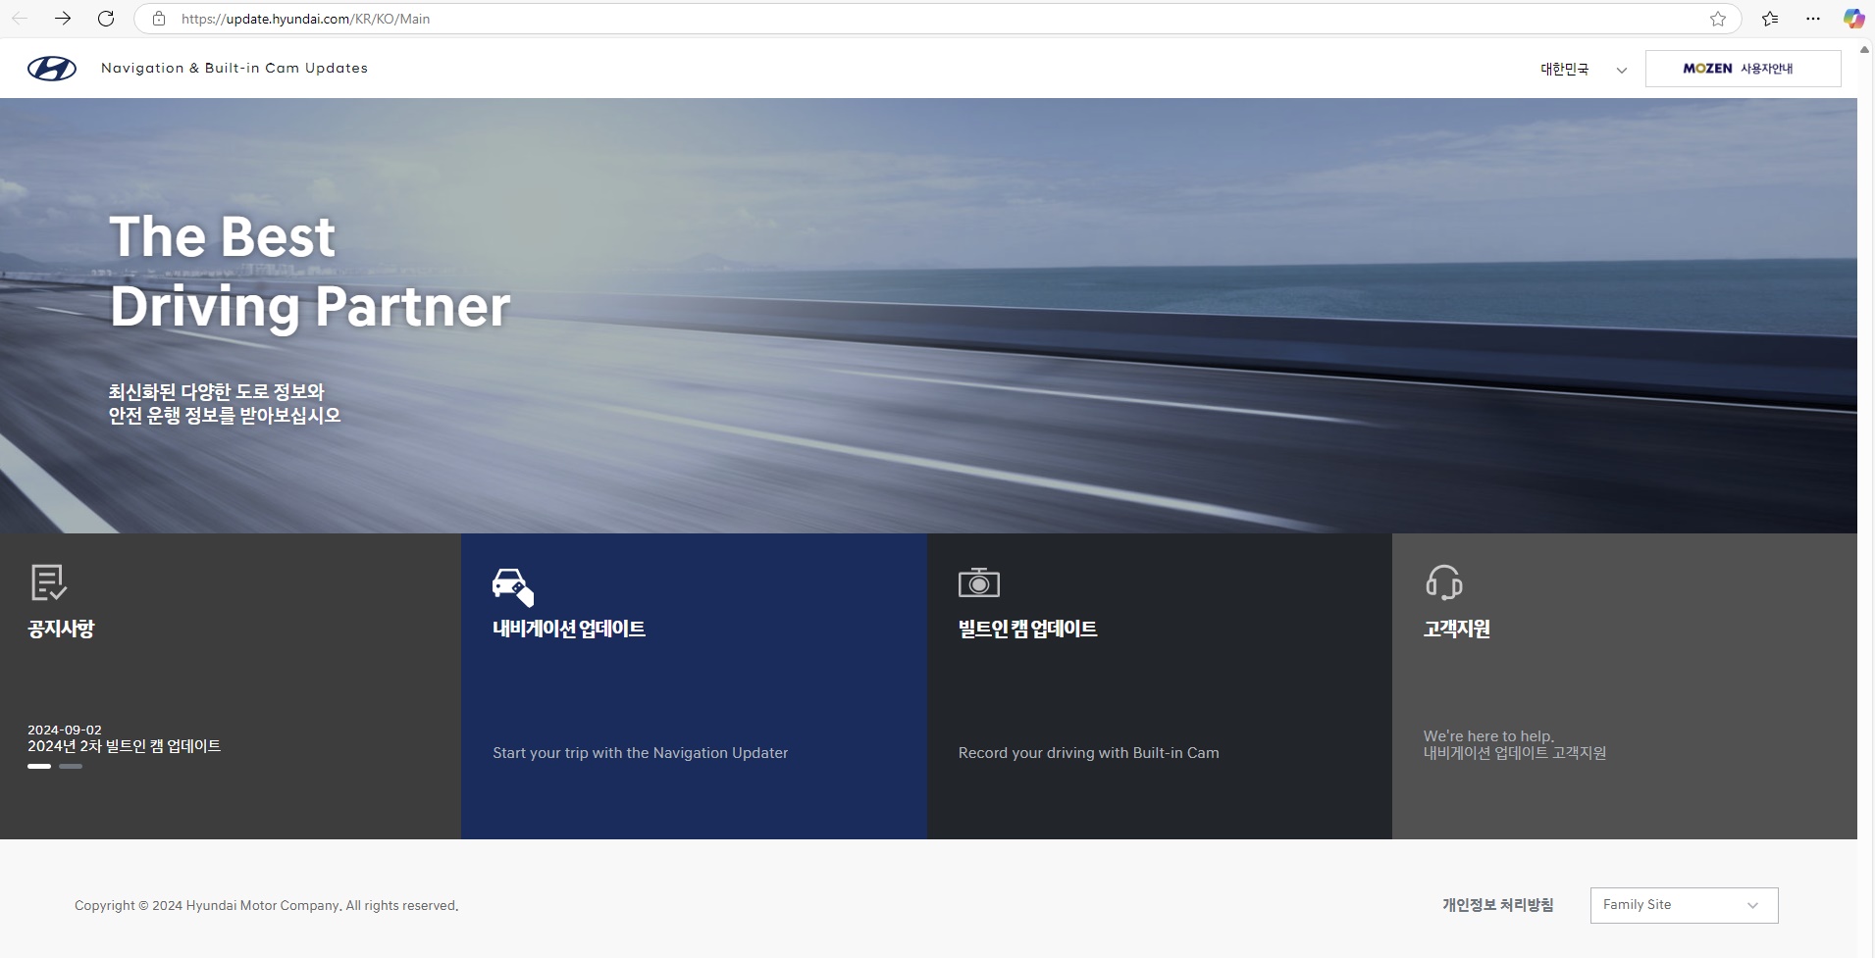Open the 공지사항 tile
1875x958 pixels.
(231, 686)
